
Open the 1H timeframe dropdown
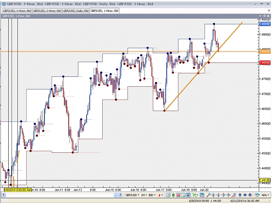pos(144,195)
